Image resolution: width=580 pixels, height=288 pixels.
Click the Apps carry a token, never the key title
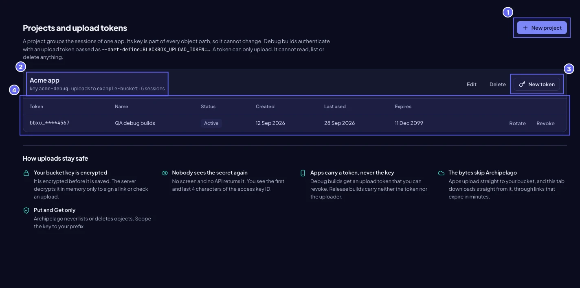[352, 172]
